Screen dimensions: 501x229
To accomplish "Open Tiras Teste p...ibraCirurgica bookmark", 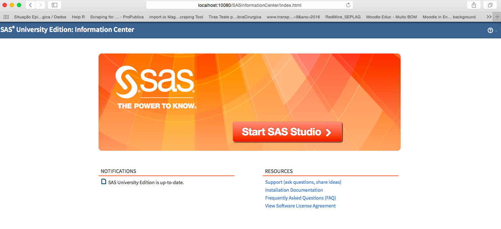I will point(235,17).
